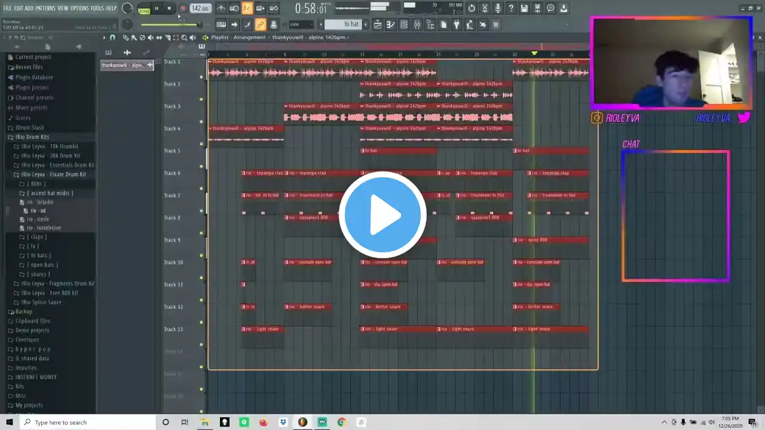The image size is (765, 430).
Task: Mute Track 1 using its green switch
Action: tap(201, 77)
